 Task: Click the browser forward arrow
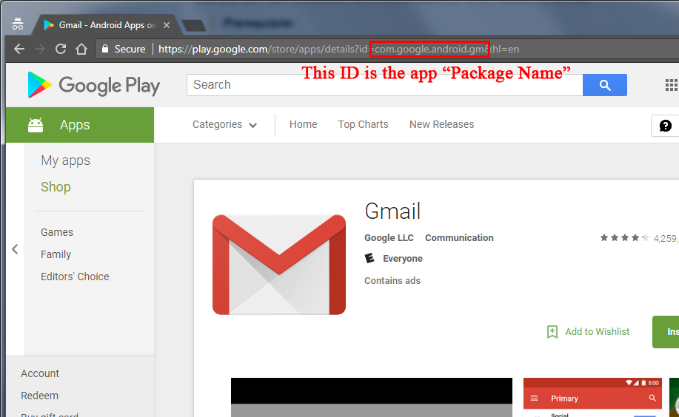pyautogui.click(x=40, y=49)
